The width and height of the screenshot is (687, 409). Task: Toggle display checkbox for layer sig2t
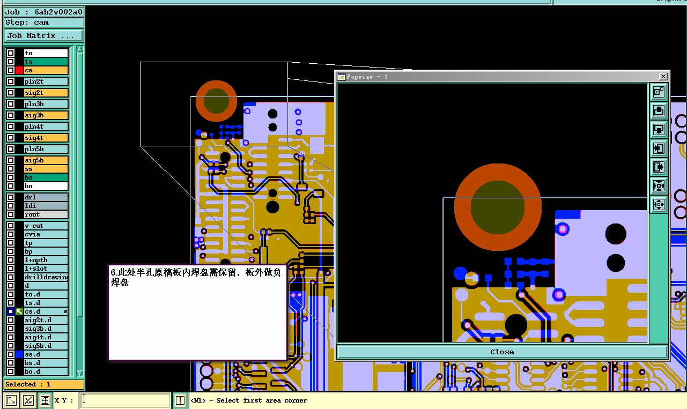(x=11, y=93)
